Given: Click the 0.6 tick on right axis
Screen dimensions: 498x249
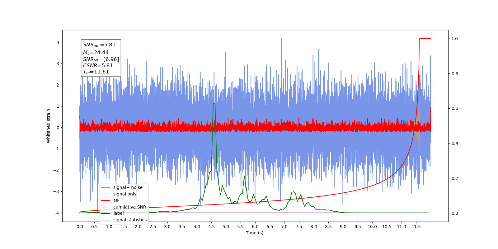Looking at the screenshot, I should (455, 109).
